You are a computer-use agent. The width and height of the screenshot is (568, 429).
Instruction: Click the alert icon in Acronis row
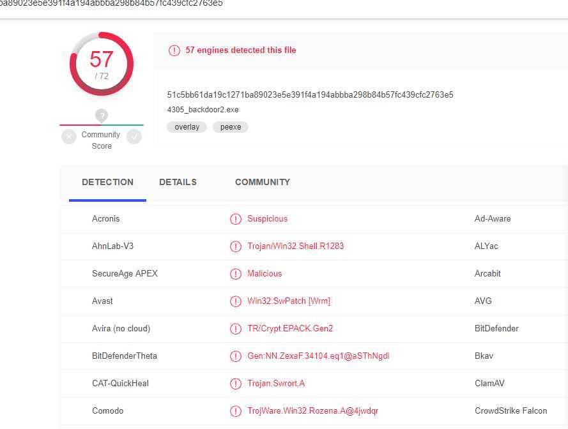[x=236, y=219]
